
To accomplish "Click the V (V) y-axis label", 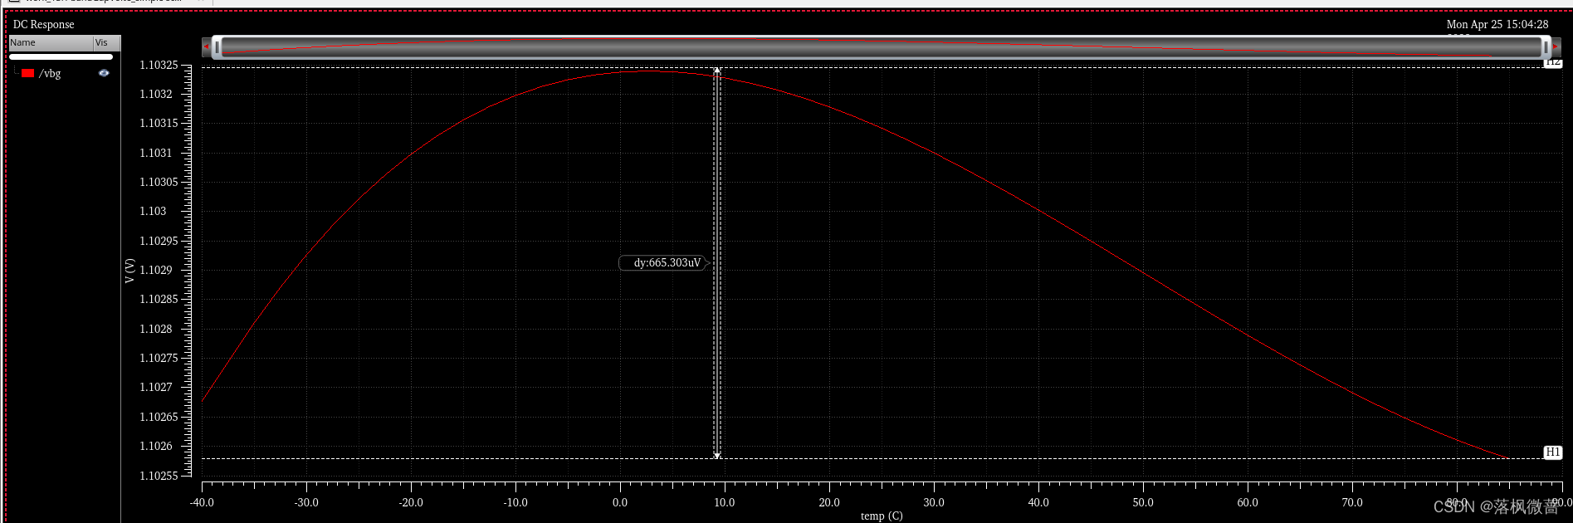I will coord(129,271).
